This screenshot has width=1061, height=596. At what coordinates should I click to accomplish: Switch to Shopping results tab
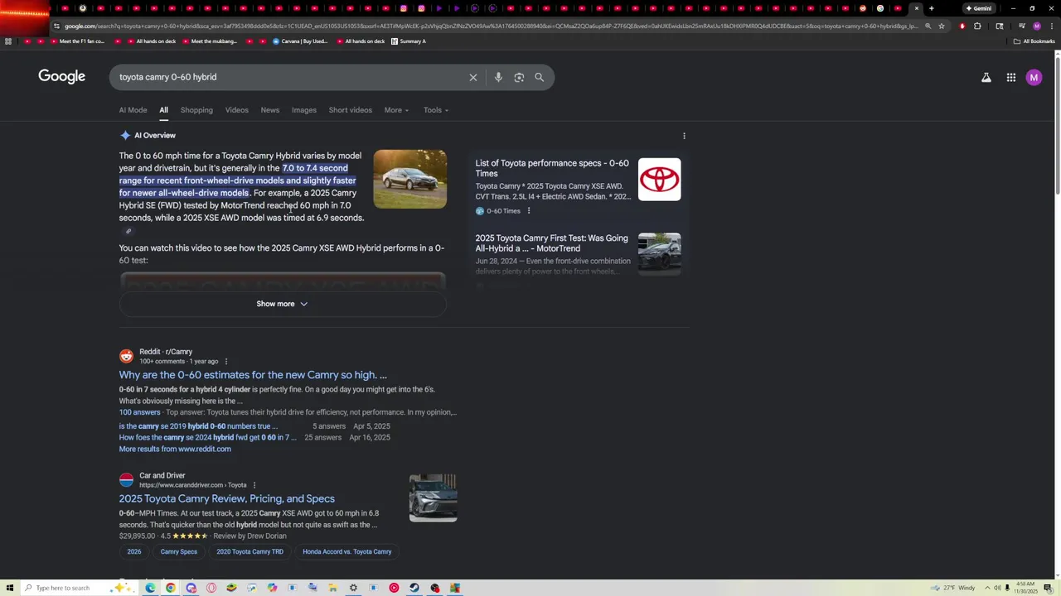196,110
